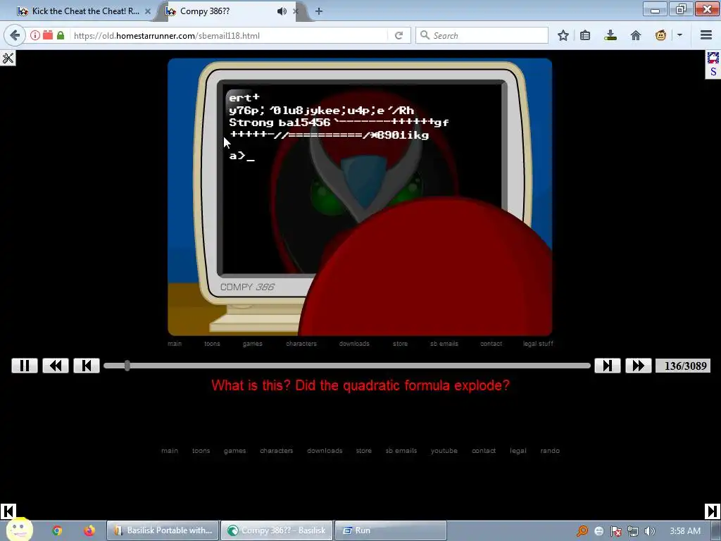721x541 pixels.
Task: Click the volume icon in system tray
Action: point(650,531)
